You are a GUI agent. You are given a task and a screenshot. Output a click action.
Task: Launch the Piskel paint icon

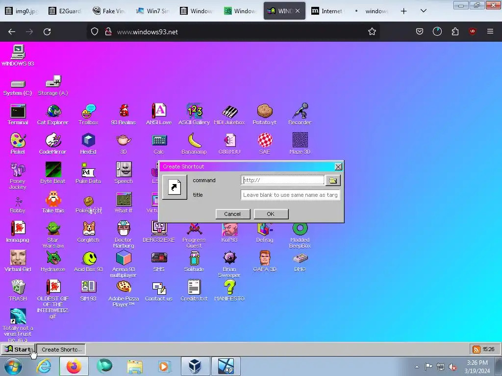click(x=18, y=143)
